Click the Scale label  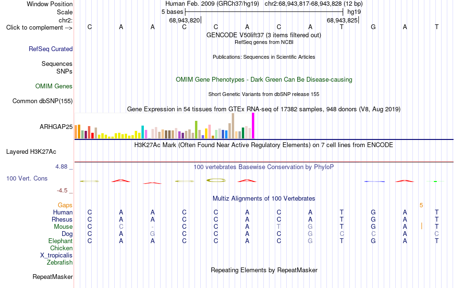coord(65,12)
